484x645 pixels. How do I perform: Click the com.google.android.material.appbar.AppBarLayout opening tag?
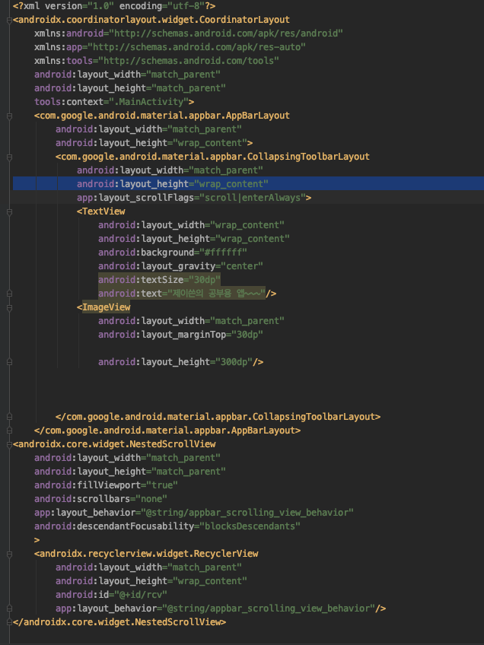coord(162,116)
